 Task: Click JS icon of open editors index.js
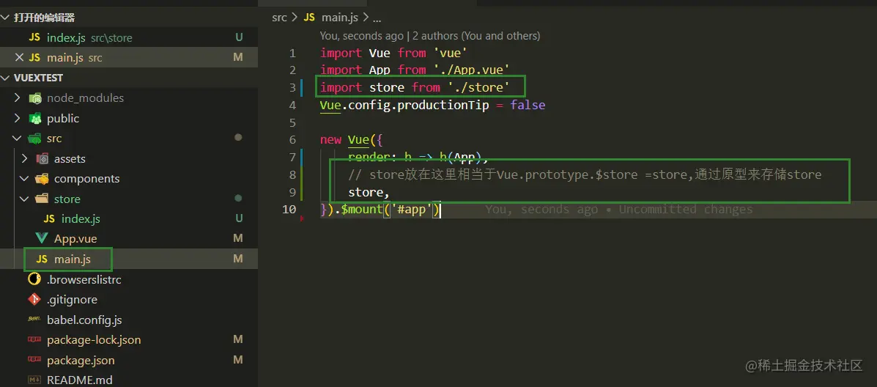tap(34, 38)
